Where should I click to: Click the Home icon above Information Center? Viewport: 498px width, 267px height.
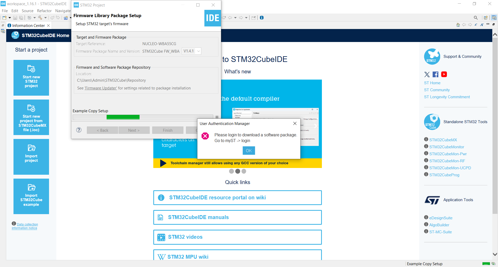point(458,25)
